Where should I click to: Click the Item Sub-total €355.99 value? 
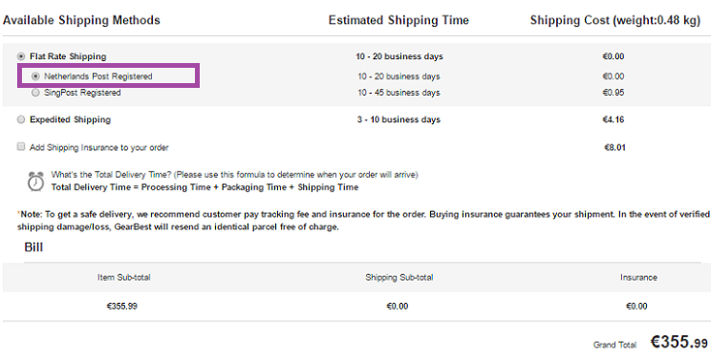[x=122, y=307]
